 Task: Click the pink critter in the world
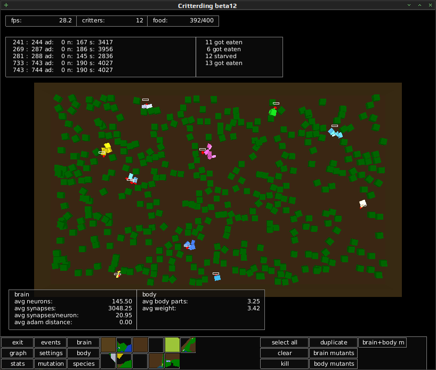click(209, 152)
